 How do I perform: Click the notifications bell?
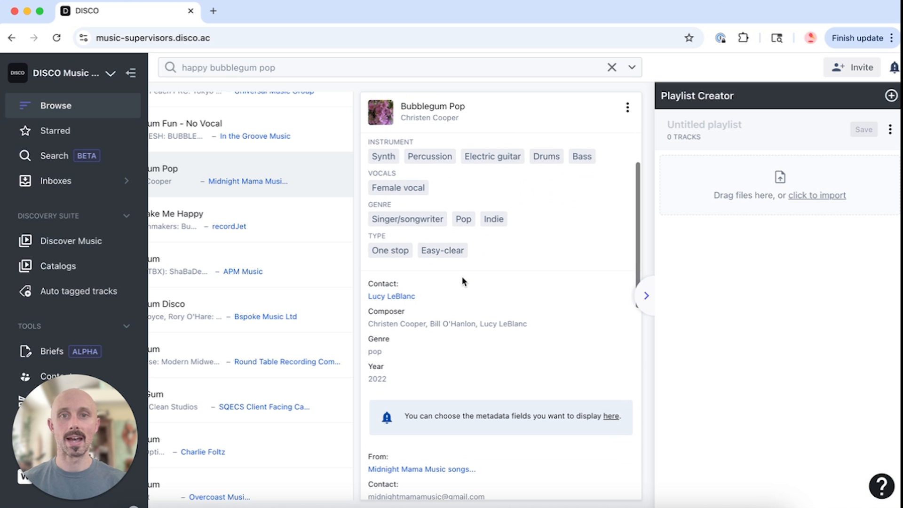(x=894, y=67)
